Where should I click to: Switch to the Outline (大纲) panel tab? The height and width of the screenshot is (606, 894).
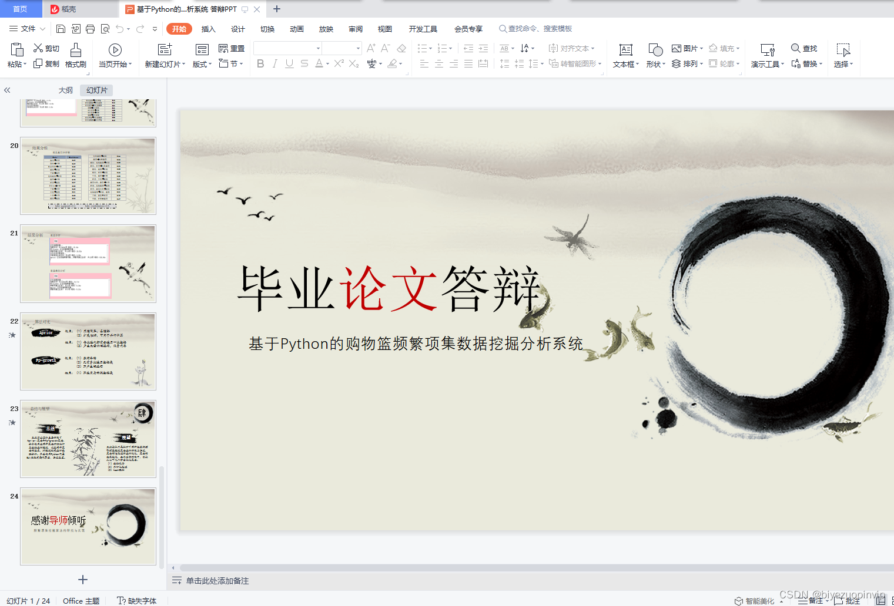pyautogui.click(x=66, y=90)
